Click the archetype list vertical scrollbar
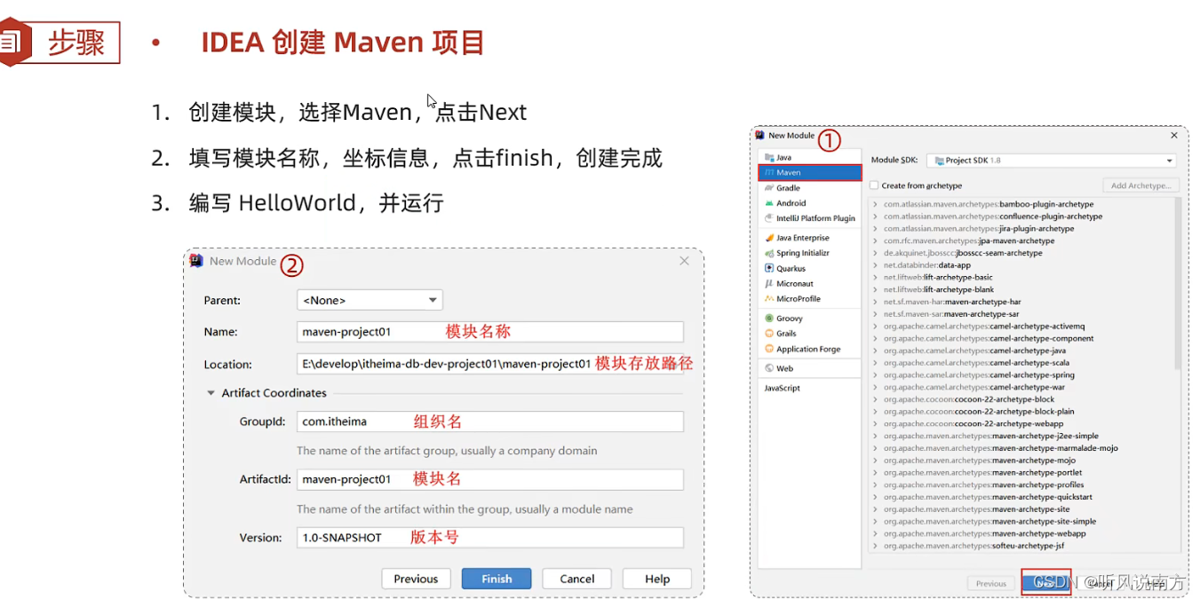The image size is (1200, 599). [x=1178, y=284]
